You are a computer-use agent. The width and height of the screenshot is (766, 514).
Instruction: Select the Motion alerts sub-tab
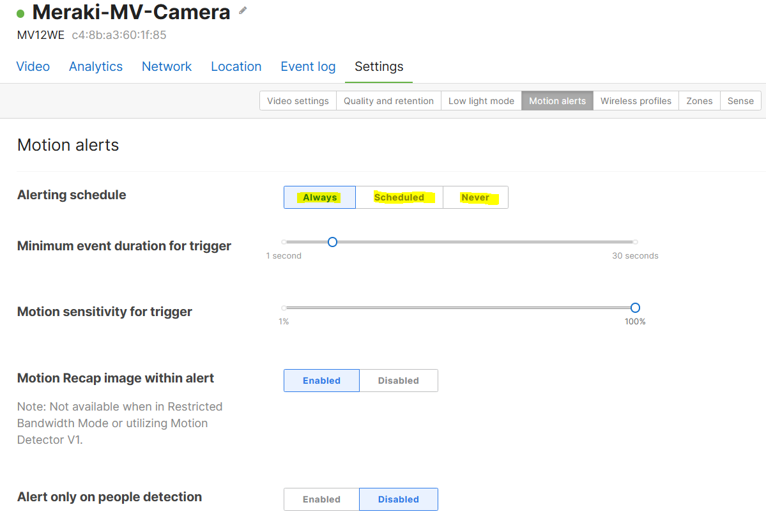[557, 100]
